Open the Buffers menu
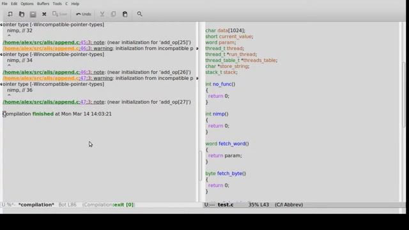This screenshot has width=409, height=230. click(x=43, y=4)
